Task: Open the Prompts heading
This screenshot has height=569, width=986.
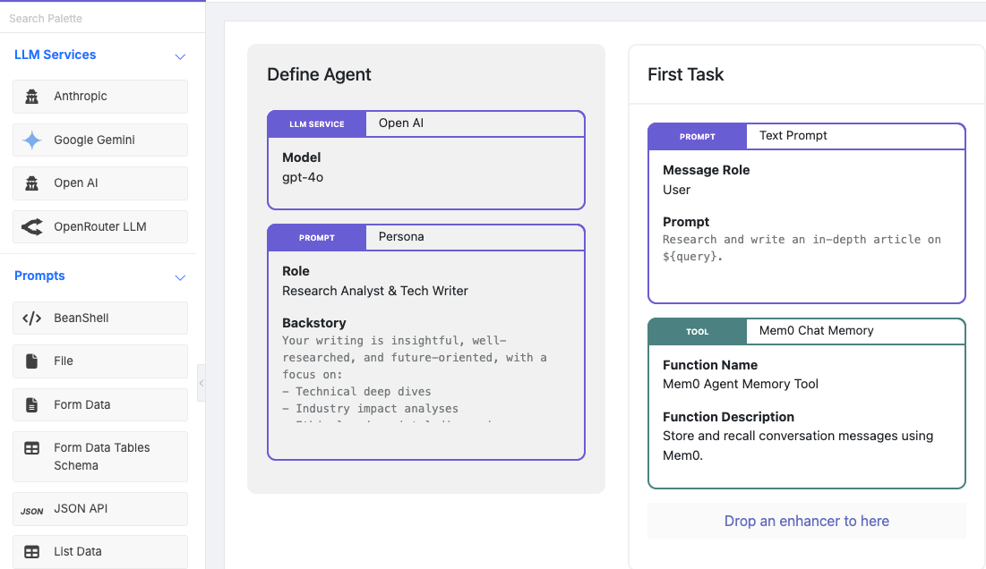Action: (x=39, y=276)
